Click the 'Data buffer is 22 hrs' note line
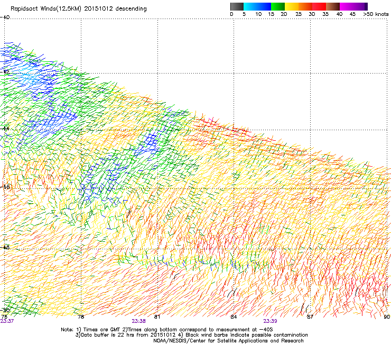Screen dimensions: 391x344 (191, 335)
